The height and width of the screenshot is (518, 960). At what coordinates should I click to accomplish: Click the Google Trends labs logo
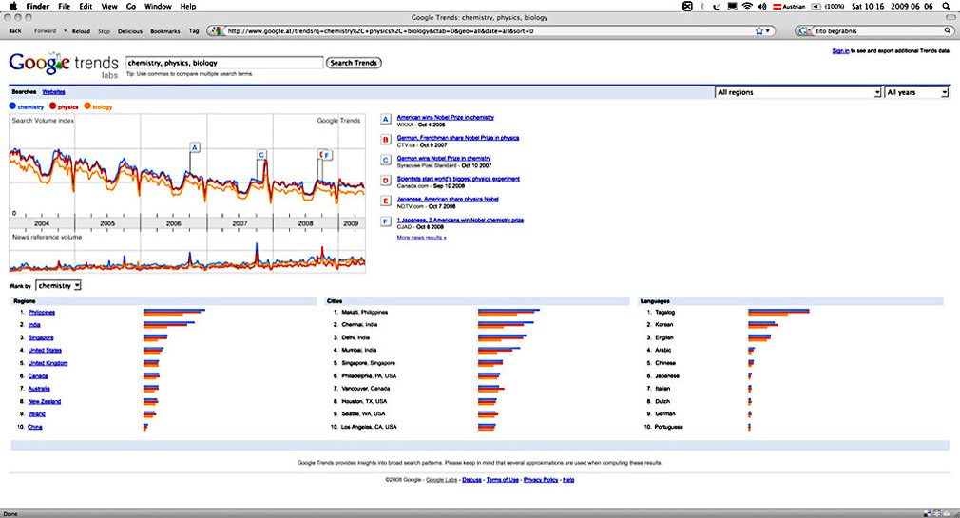(64, 64)
